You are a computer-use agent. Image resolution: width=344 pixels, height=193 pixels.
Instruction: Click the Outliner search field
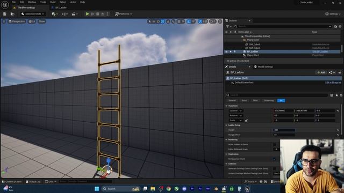283,26
